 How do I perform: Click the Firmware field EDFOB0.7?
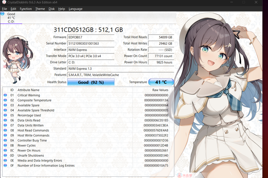point(91,37)
